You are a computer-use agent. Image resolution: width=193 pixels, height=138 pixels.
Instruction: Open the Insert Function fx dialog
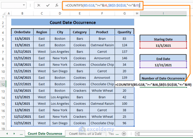pyautogui.click(x=57, y=5)
